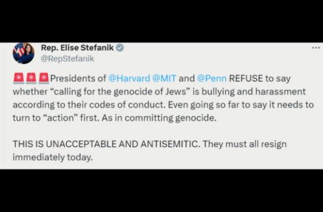This screenshot has height=212, width=323.
Task: Open the @RepStefanik handle
Action: [67, 59]
